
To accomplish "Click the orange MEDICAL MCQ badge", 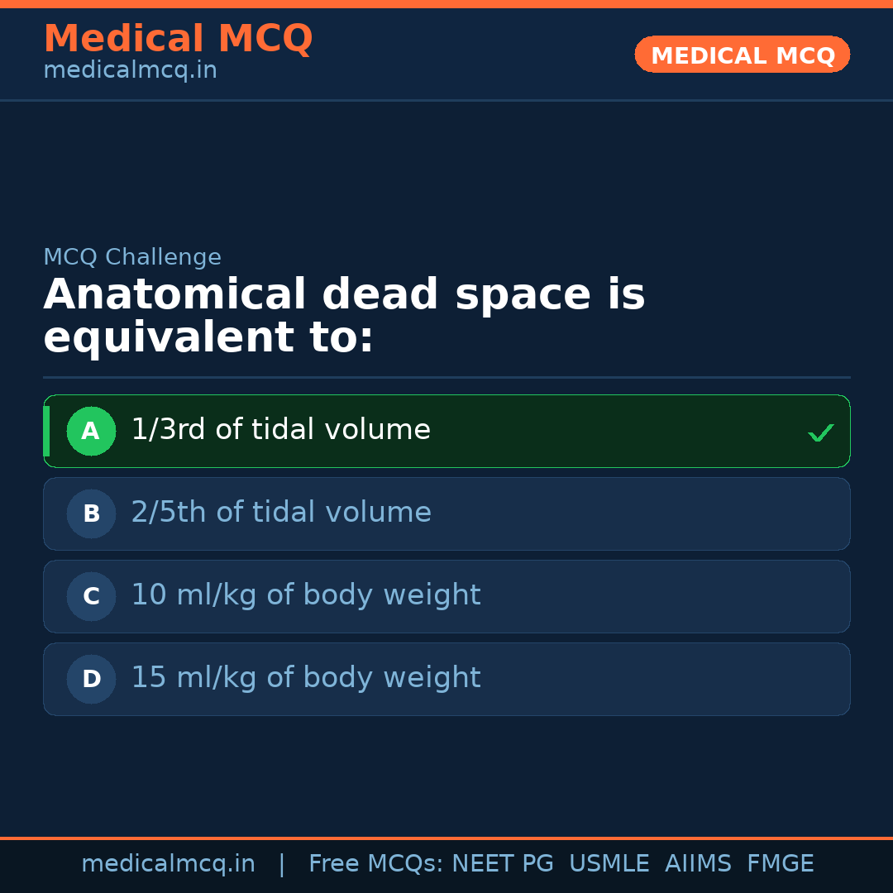I will 742,55.
